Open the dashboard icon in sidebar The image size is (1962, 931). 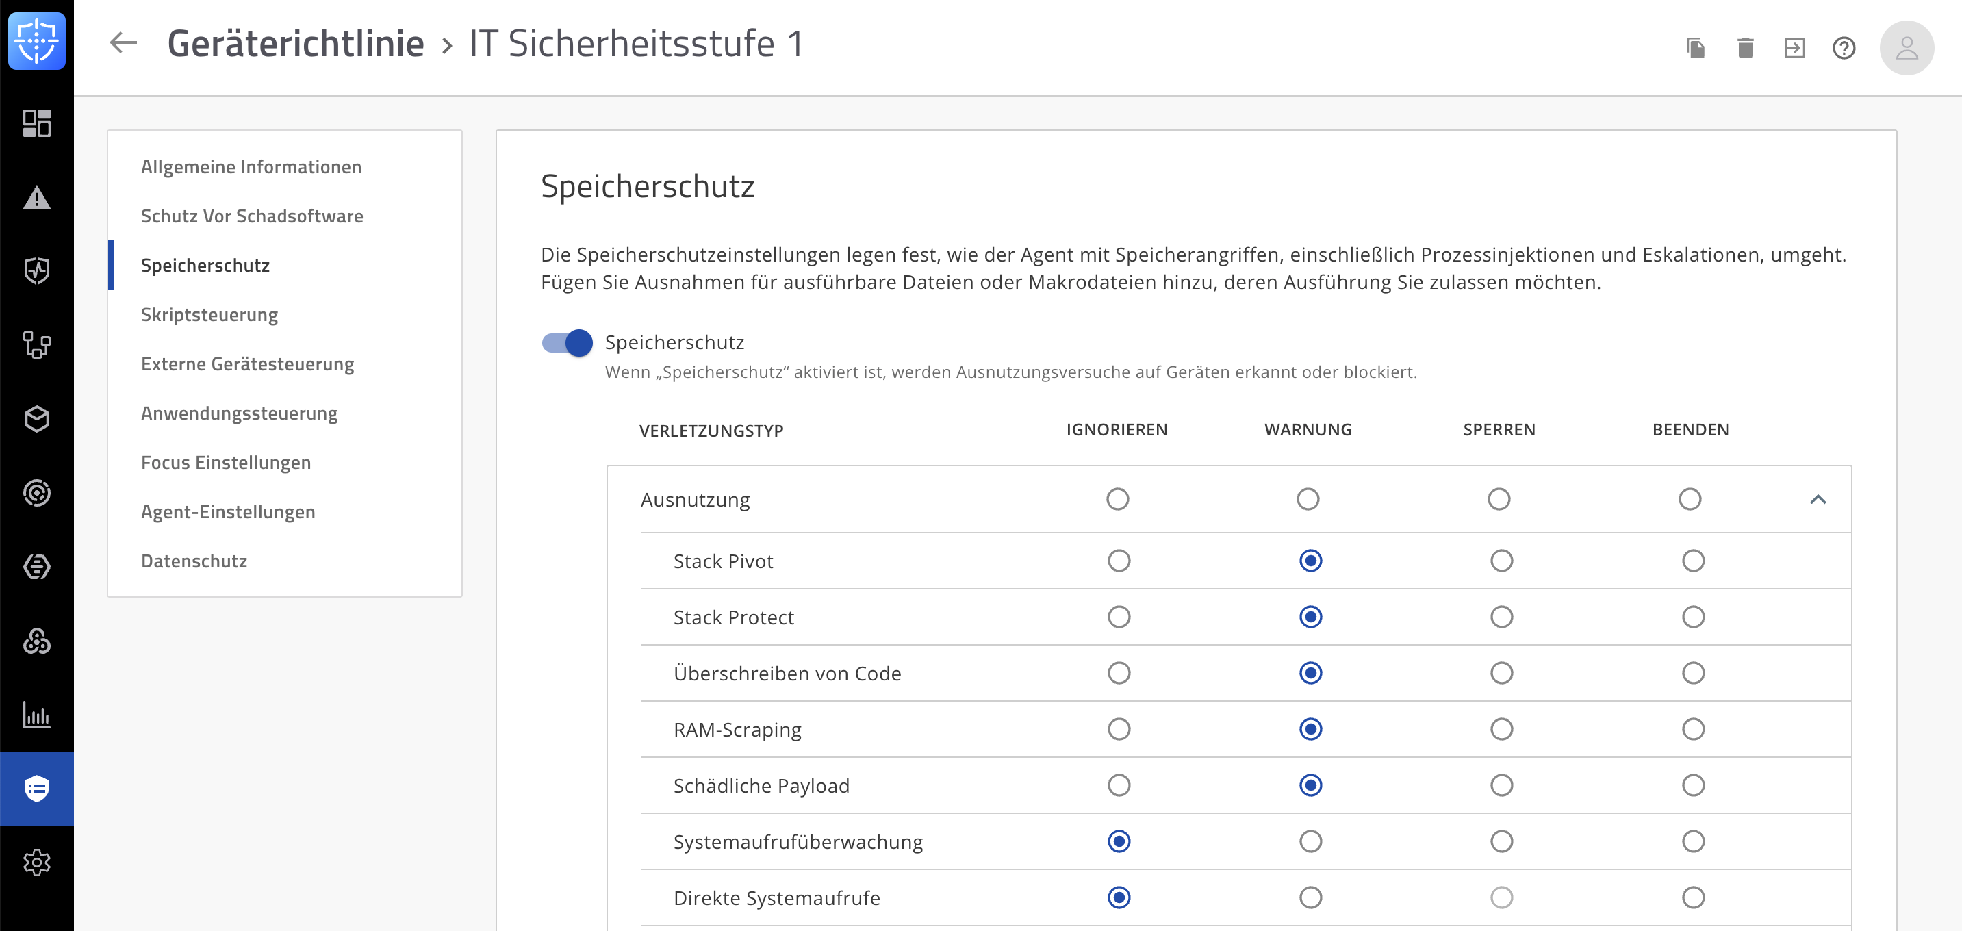click(36, 123)
